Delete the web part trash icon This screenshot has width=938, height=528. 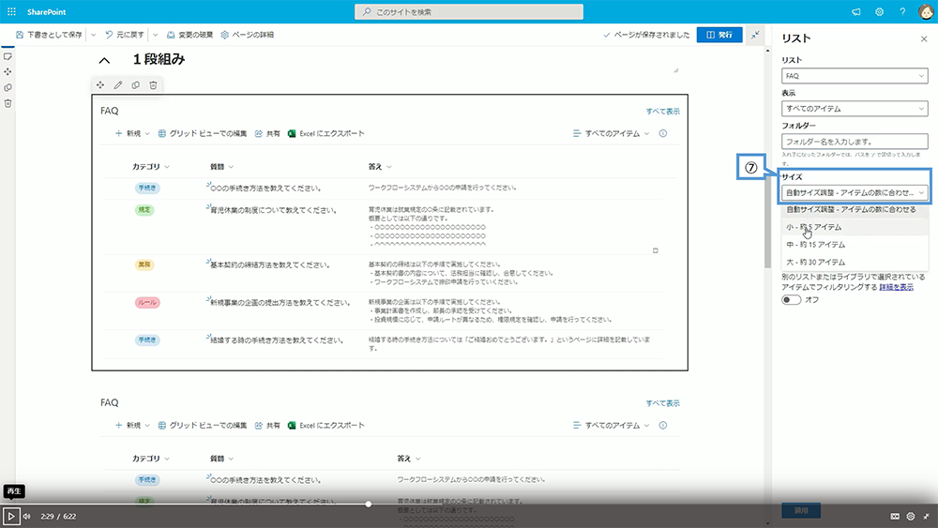click(x=153, y=85)
